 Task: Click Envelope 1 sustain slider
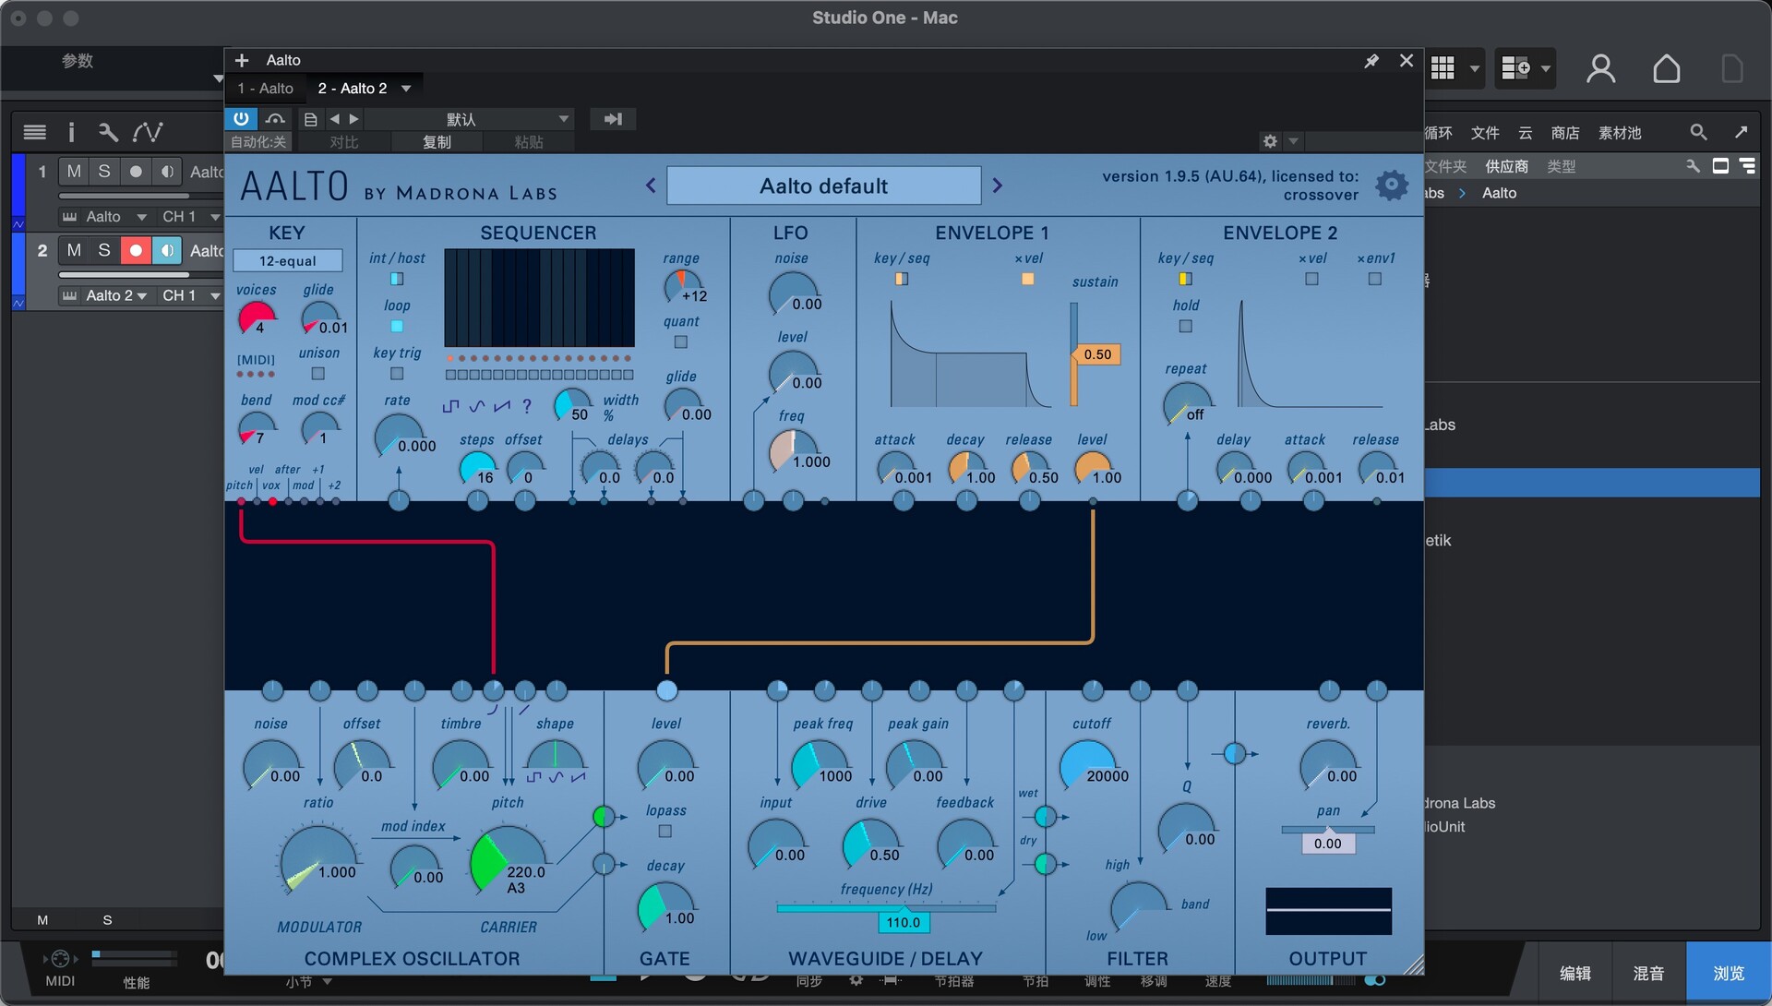pos(1074,353)
